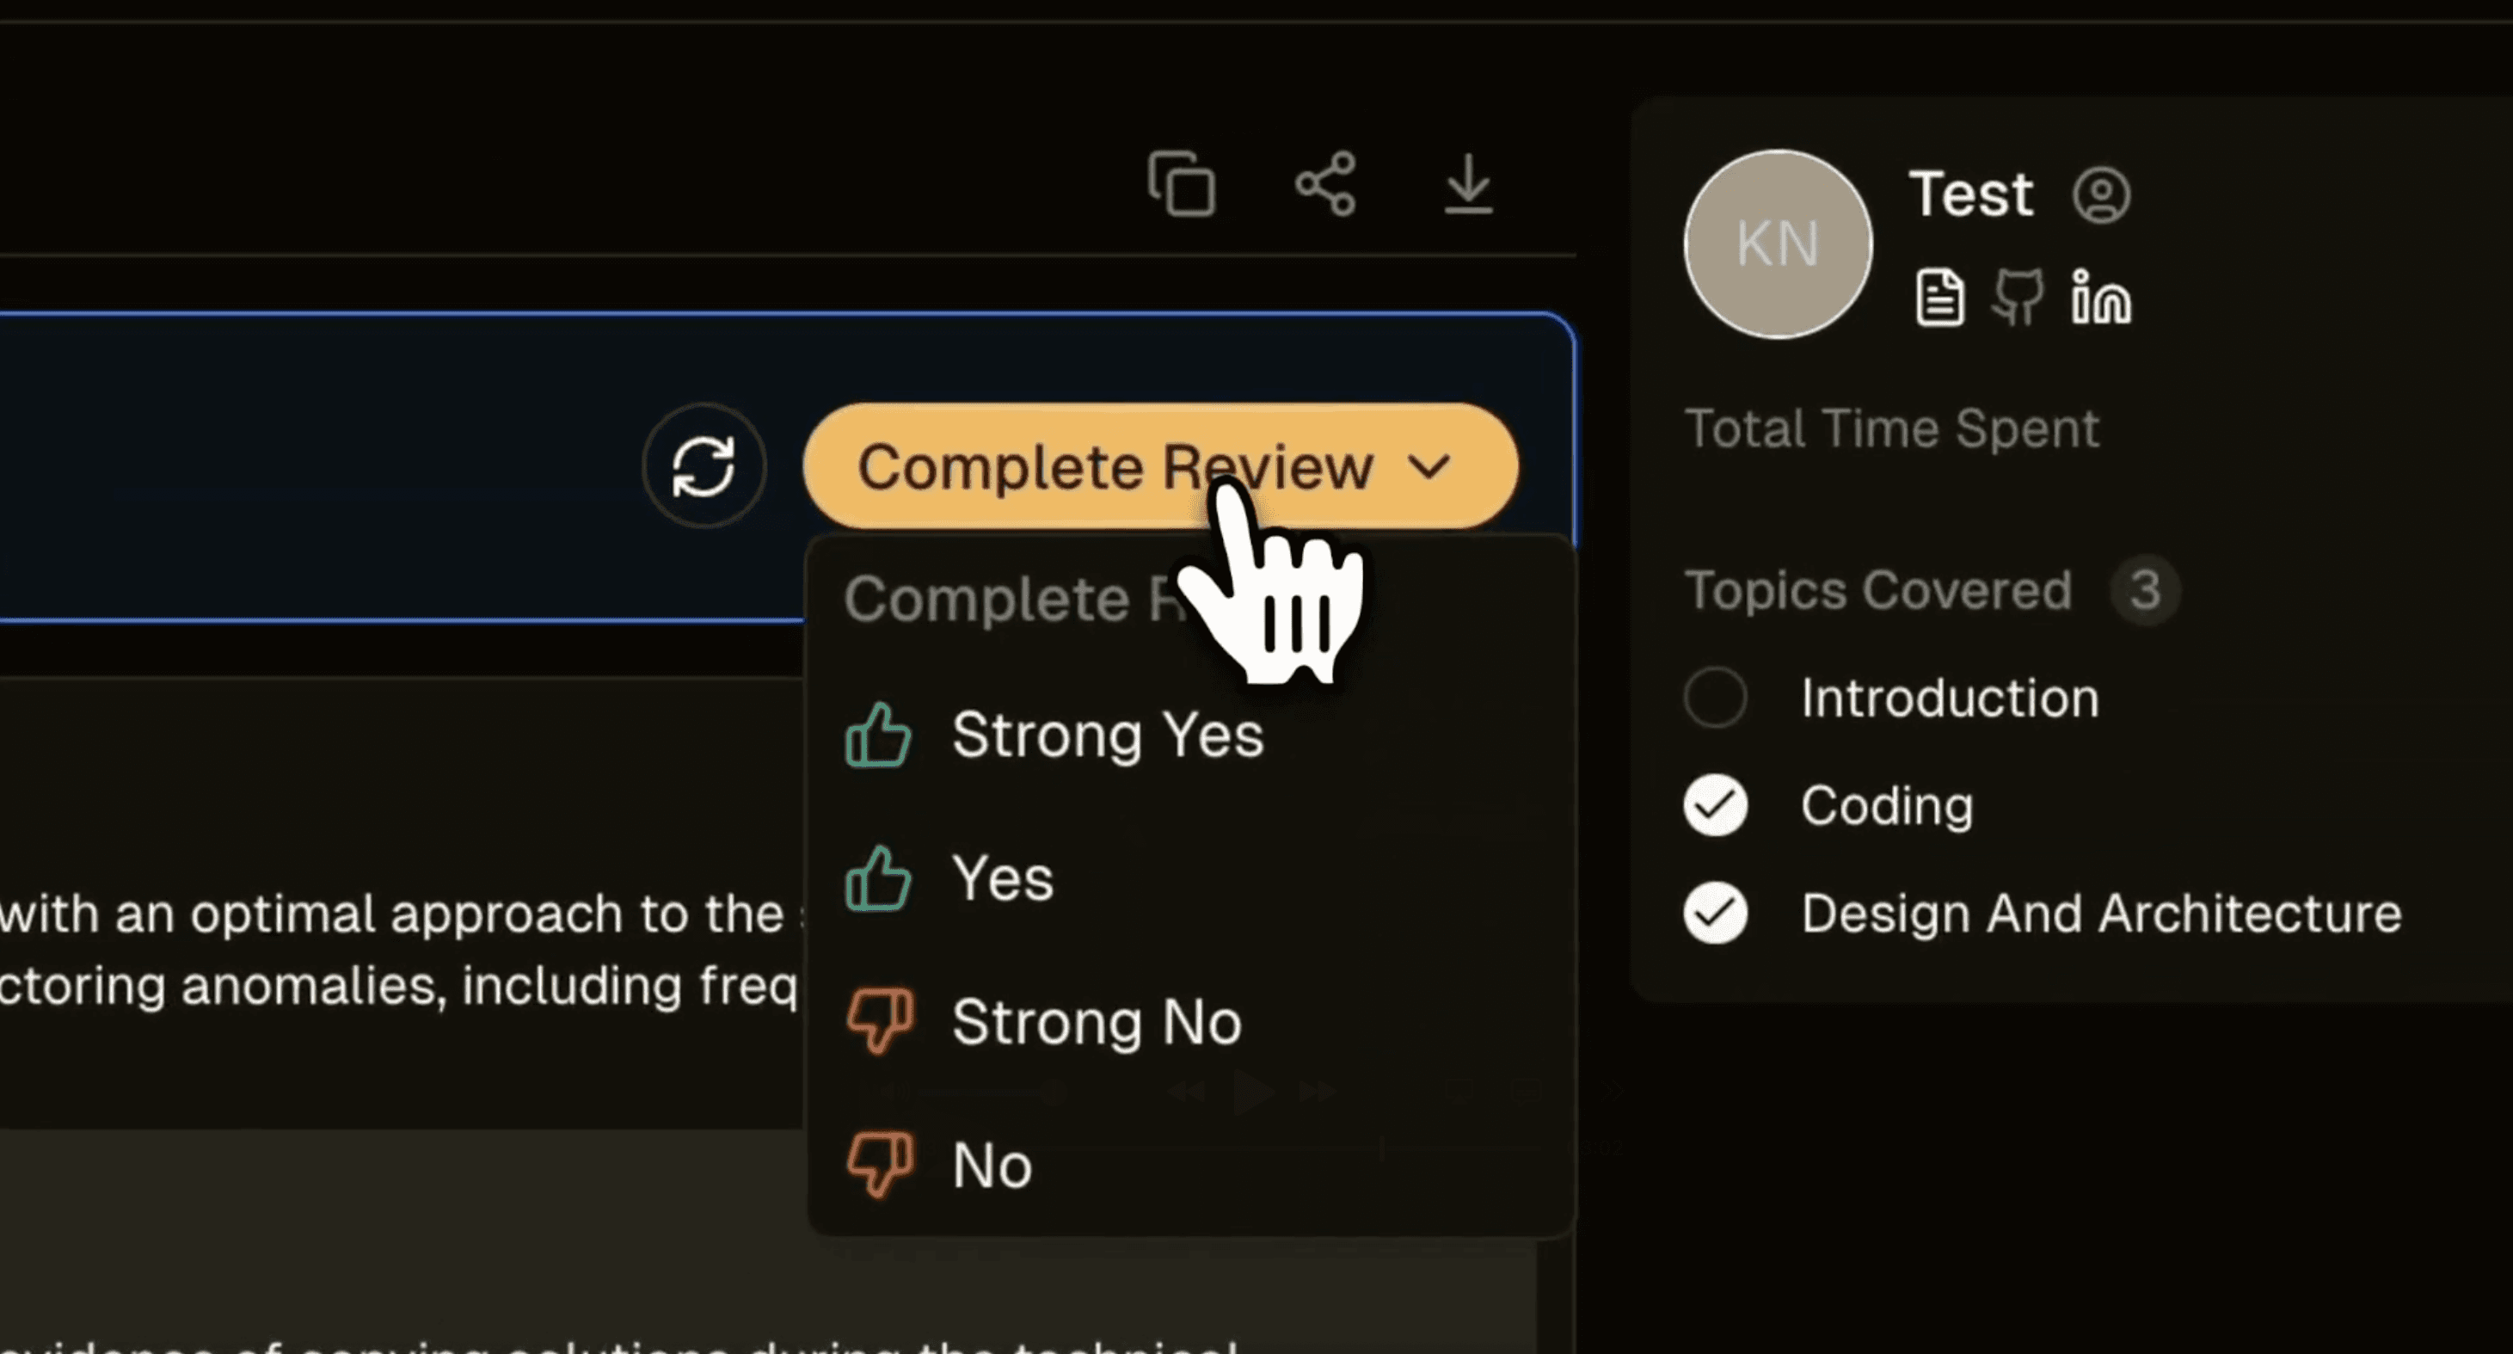Copy content using the copy icon
Viewport: 2513px width, 1354px height.
[x=1183, y=184]
